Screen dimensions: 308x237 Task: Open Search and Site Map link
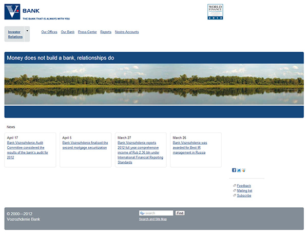point(153,219)
